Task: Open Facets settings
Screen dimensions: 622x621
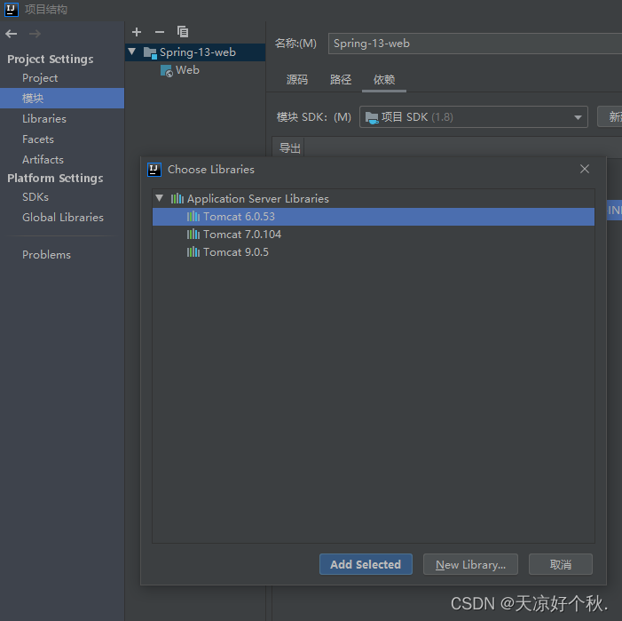Action: [x=38, y=139]
